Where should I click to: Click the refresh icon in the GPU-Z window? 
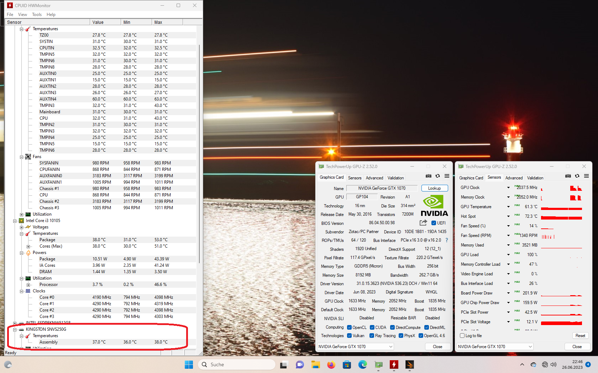tap(437, 176)
